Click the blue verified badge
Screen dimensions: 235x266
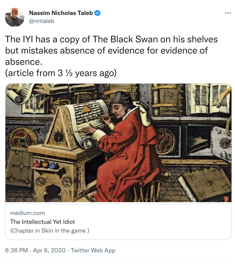coord(97,13)
